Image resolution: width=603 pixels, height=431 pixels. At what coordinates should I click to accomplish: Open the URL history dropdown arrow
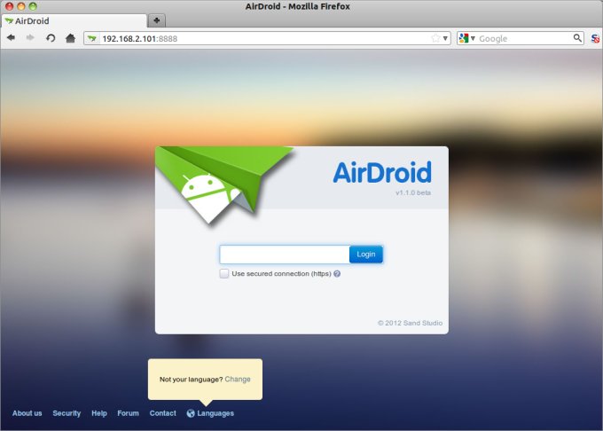[x=444, y=38]
